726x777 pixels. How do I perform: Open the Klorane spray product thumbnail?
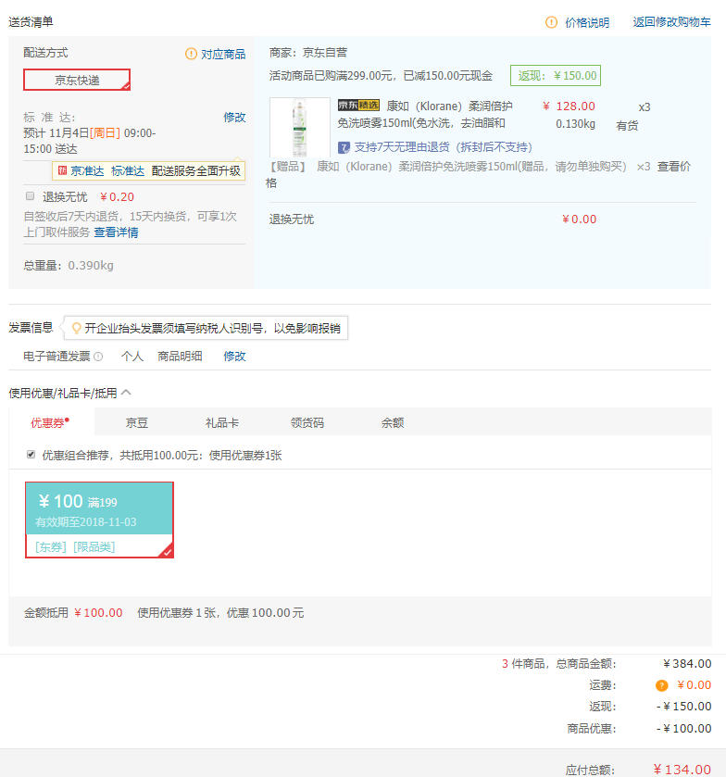300,128
